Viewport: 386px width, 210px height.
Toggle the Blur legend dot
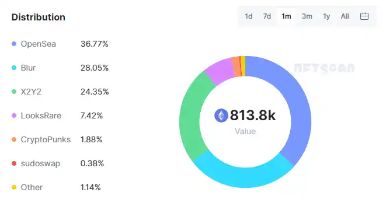(x=14, y=68)
